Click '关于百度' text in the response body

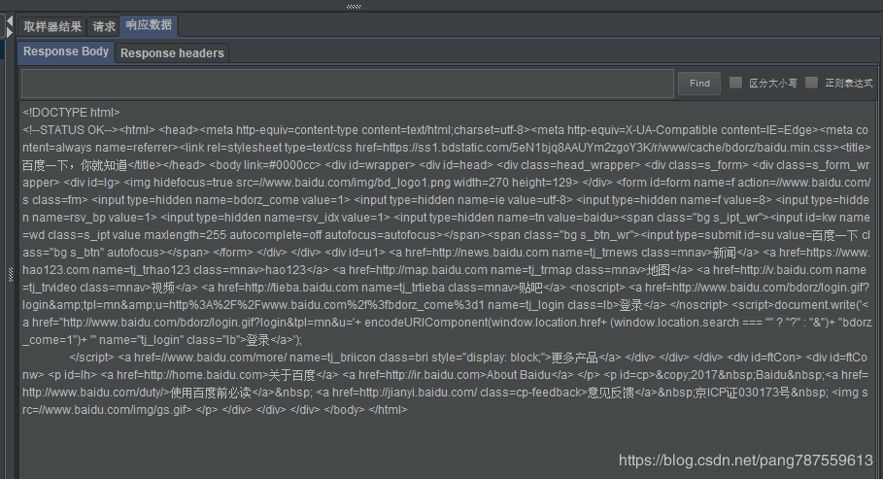(292, 375)
